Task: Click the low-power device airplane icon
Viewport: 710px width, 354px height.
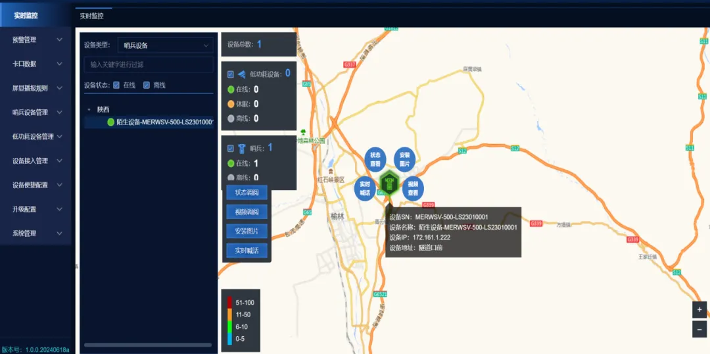Action: 241,74
